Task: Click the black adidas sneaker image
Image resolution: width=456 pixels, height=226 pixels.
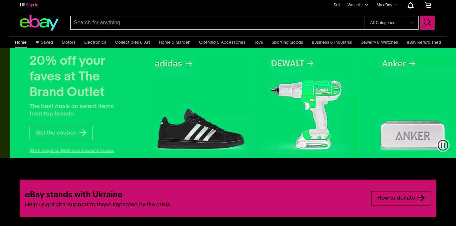Action: [x=201, y=129]
